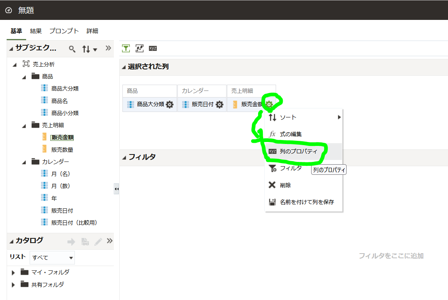Select 販売金額 in the subject tree
Screen dimensions: 448x300
62,138
